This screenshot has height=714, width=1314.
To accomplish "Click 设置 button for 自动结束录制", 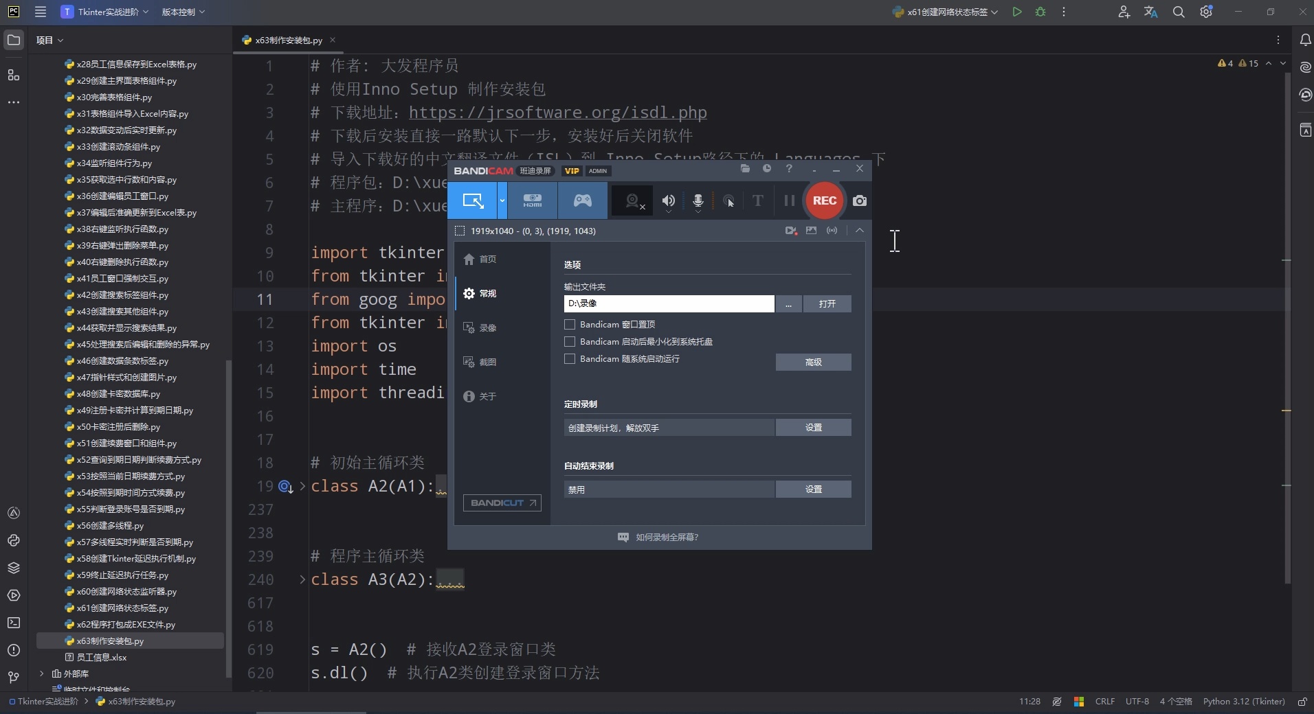I will [x=814, y=489].
